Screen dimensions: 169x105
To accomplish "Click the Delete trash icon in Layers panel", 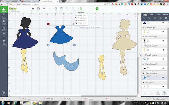I will pos(158,93).
